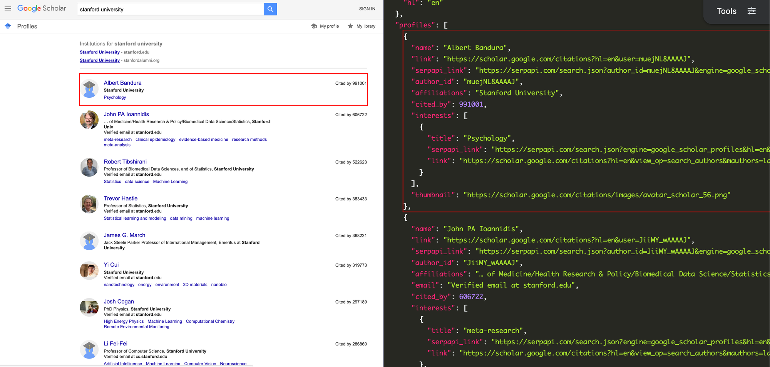Open Li Fei-Fei's profile name link

[x=115, y=344]
